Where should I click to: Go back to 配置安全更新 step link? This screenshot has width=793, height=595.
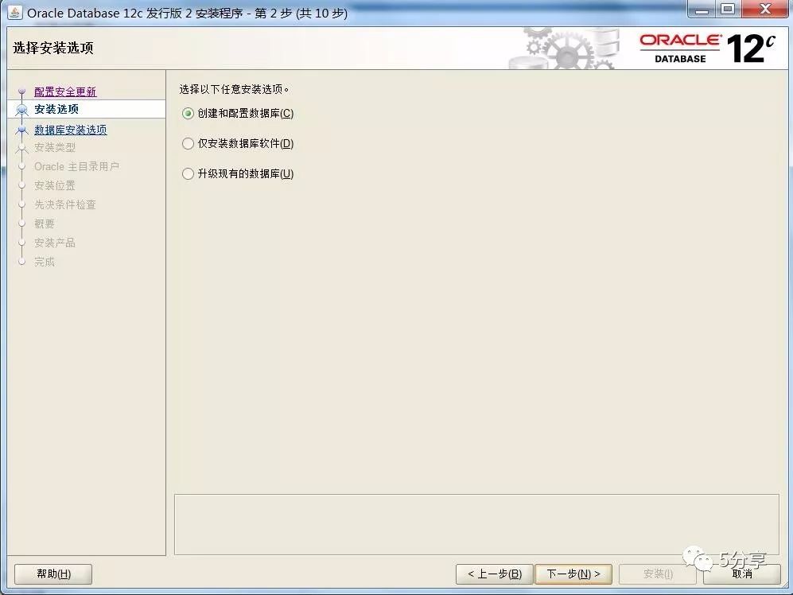click(65, 91)
